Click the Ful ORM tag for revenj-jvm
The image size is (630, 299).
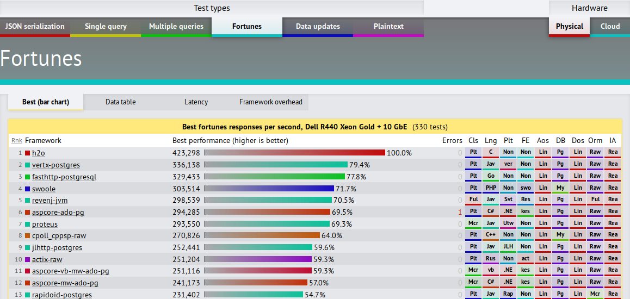tap(595, 200)
